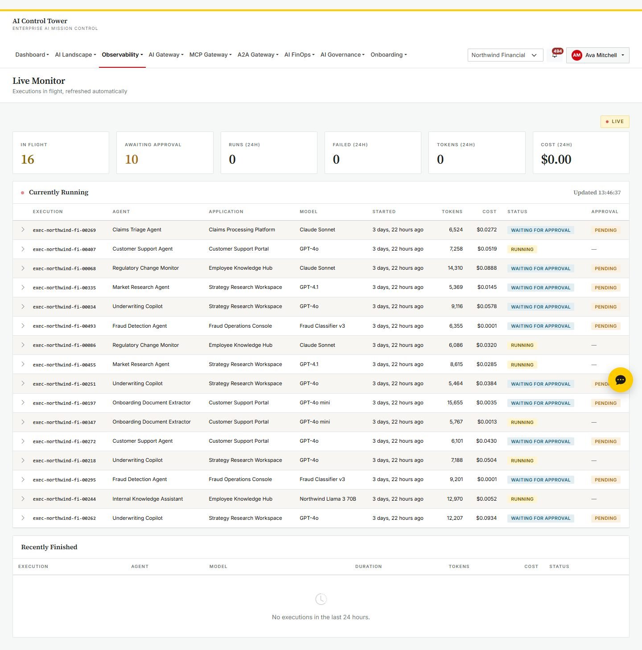The image size is (642, 650).
Task: Expand row exec-northwind-fi-00262
Action: 23,518
